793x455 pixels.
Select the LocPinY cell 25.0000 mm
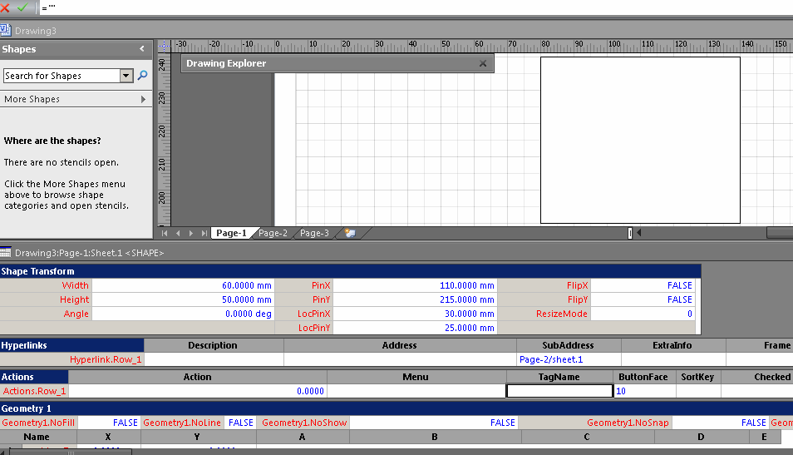click(x=416, y=328)
